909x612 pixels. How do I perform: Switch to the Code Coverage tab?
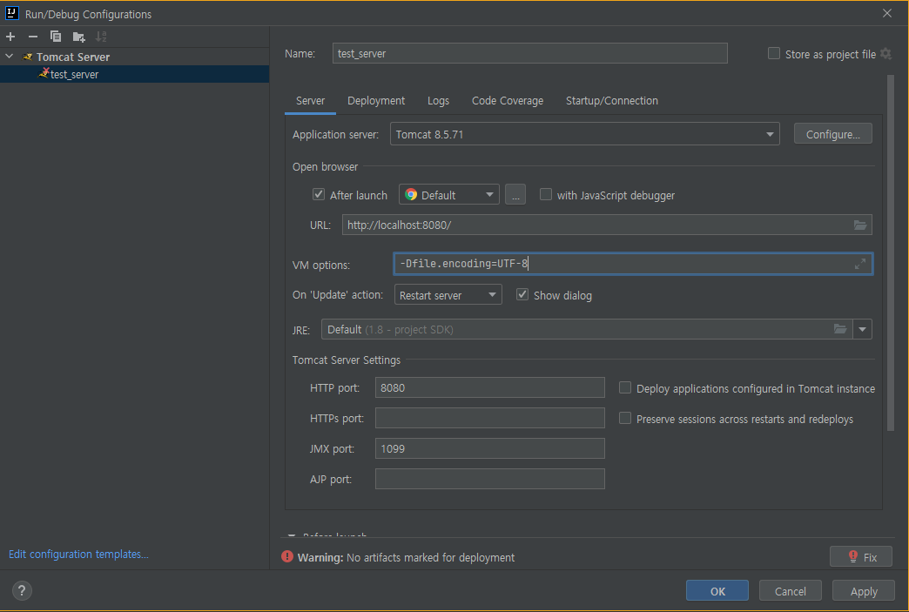click(x=508, y=101)
